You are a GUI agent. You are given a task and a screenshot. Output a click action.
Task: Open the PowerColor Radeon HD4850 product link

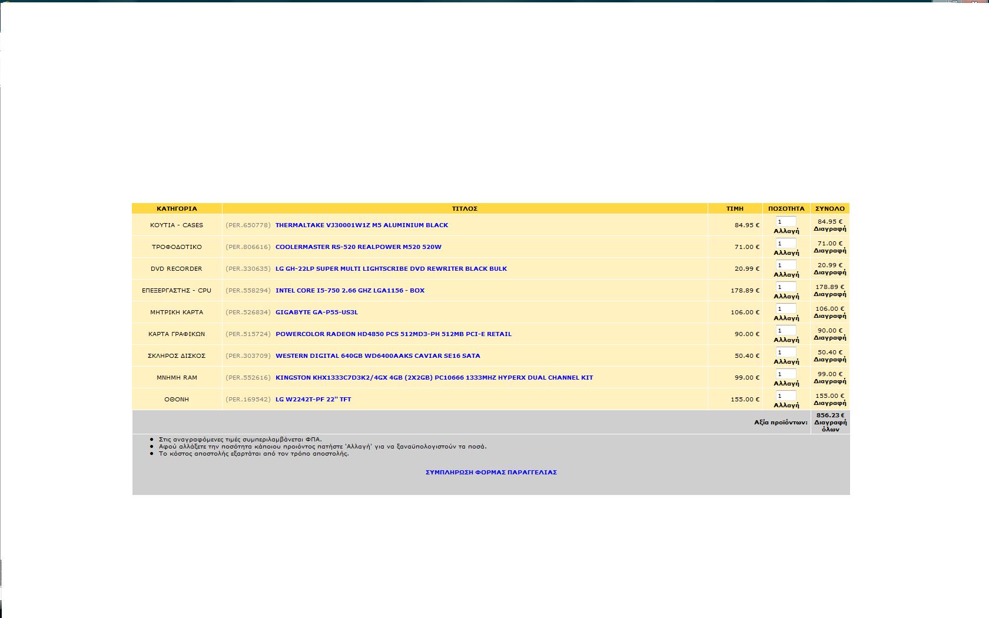[393, 334]
